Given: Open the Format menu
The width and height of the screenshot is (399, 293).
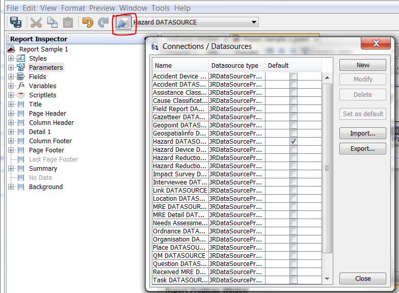Looking at the screenshot, I should [73, 8].
